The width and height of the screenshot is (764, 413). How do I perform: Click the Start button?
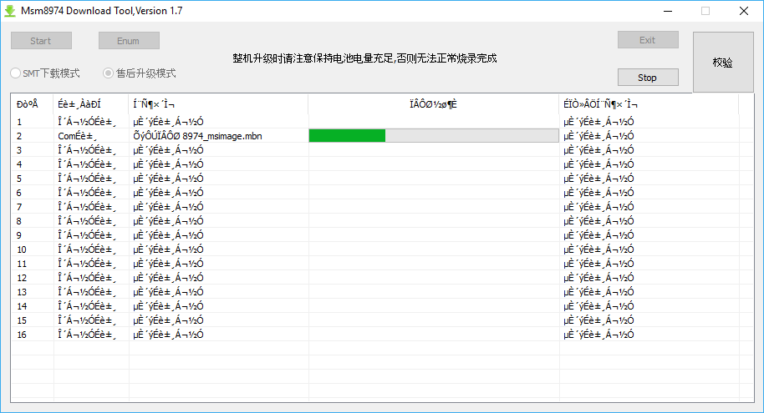pyautogui.click(x=42, y=41)
